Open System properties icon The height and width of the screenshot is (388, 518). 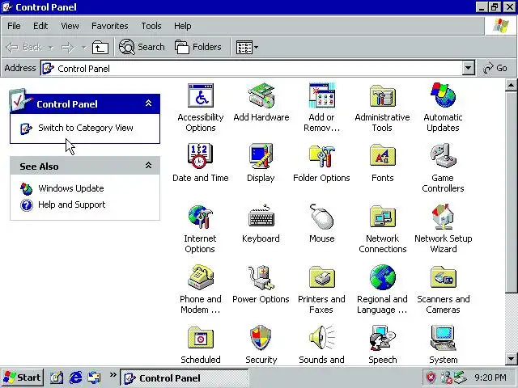click(x=443, y=338)
